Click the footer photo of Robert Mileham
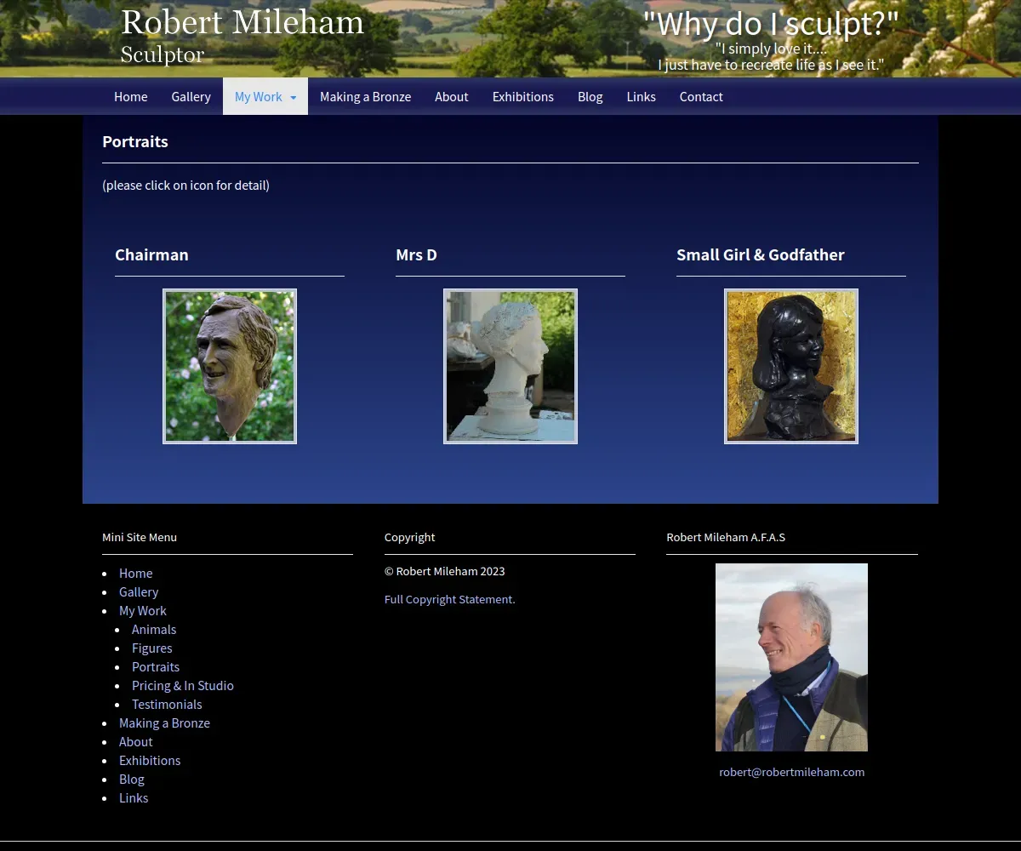The height and width of the screenshot is (851, 1021). pos(791,657)
